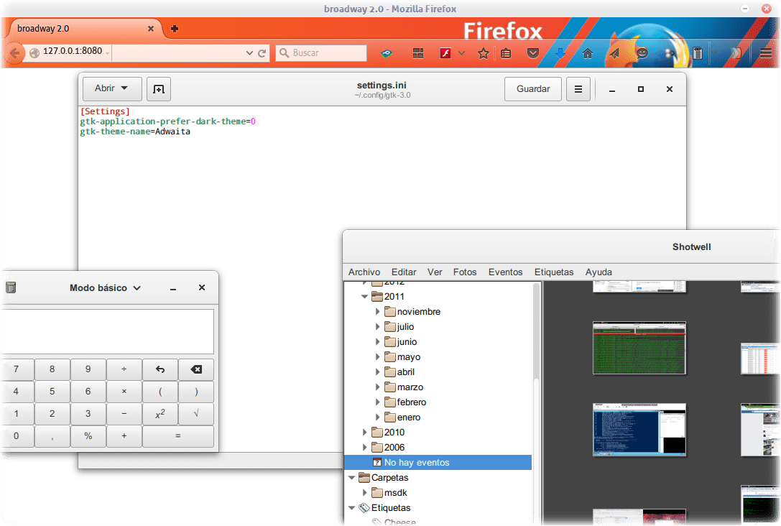Click the square root √ key
The width and height of the screenshot is (781, 526).
196,414
